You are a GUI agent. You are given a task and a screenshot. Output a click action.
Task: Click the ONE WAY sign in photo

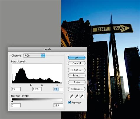pos(112,29)
